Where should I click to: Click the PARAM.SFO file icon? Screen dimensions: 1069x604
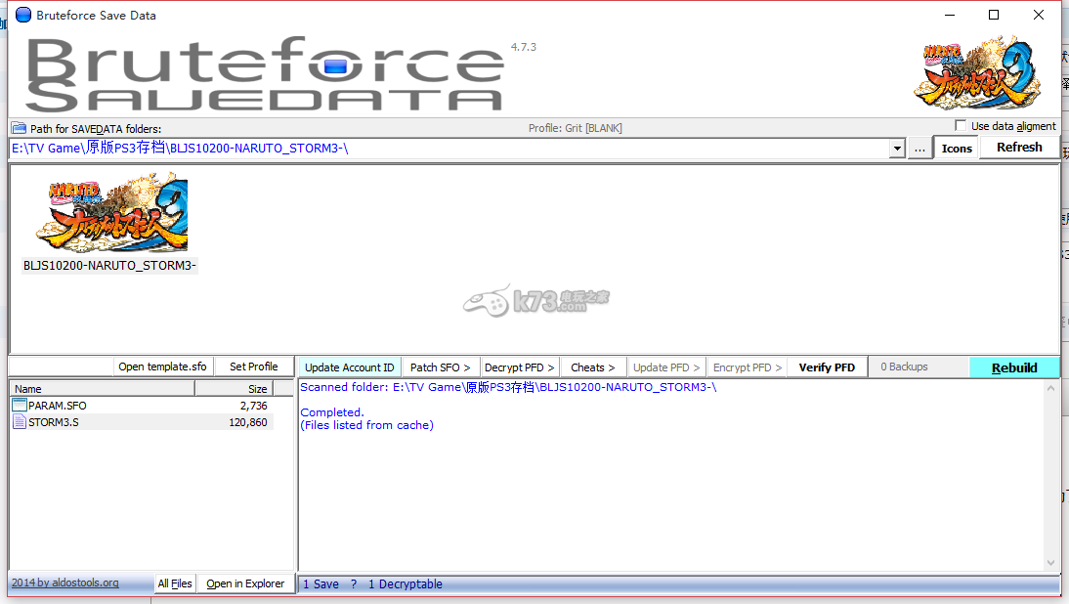[20, 405]
